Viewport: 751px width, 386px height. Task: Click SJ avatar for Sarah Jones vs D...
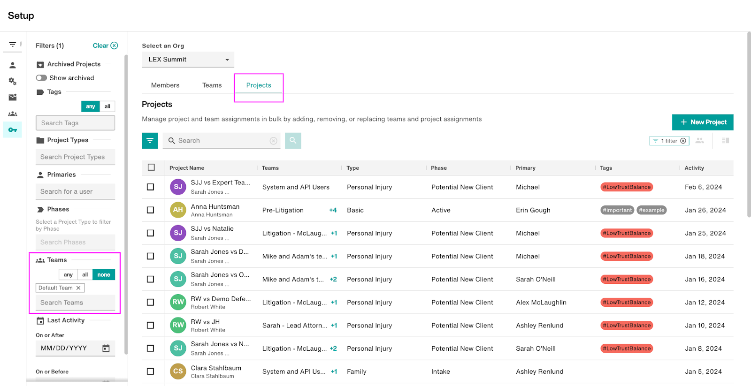tap(178, 256)
